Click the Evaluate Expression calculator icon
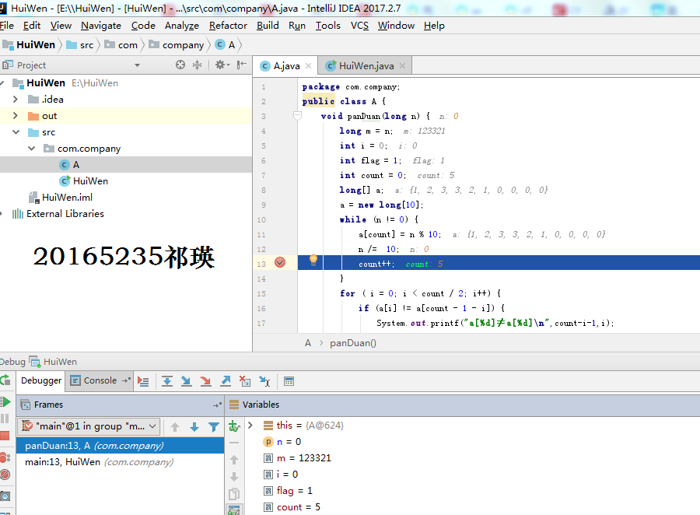700x515 pixels. click(289, 381)
